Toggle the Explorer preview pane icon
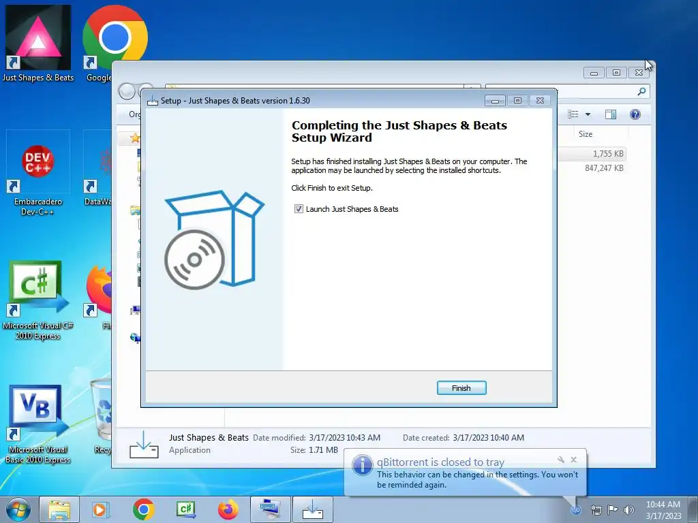The height and width of the screenshot is (523, 698). [x=611, y=114]
